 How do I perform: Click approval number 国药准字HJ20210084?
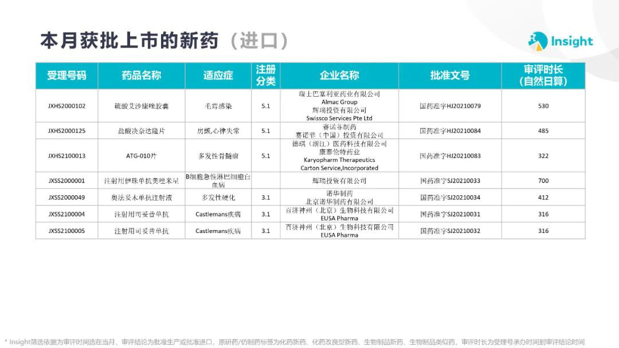coord(450,131)
